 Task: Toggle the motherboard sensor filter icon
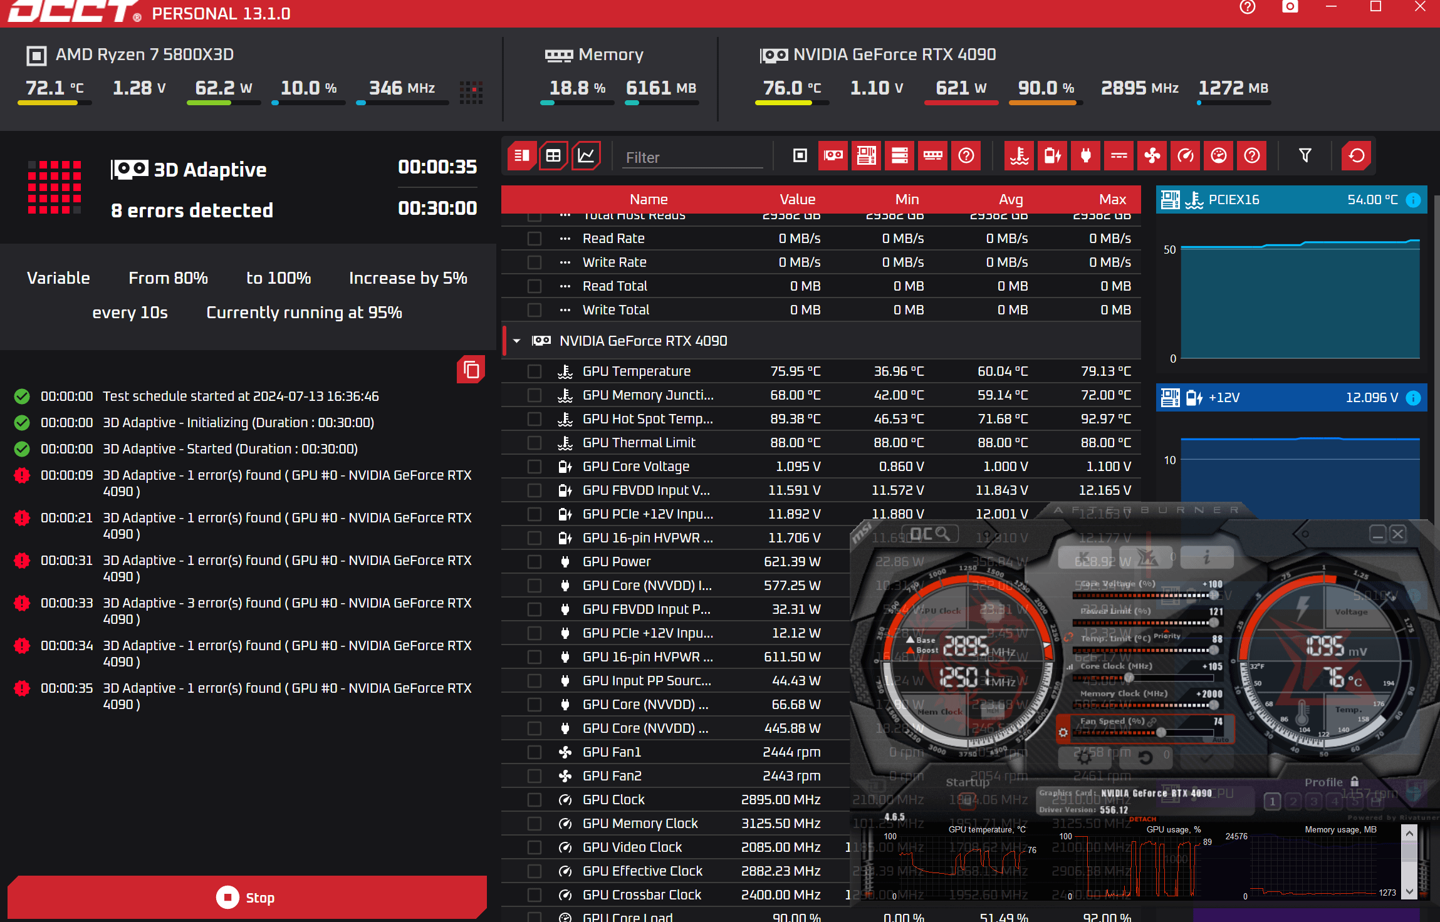[x=867, y=155]
